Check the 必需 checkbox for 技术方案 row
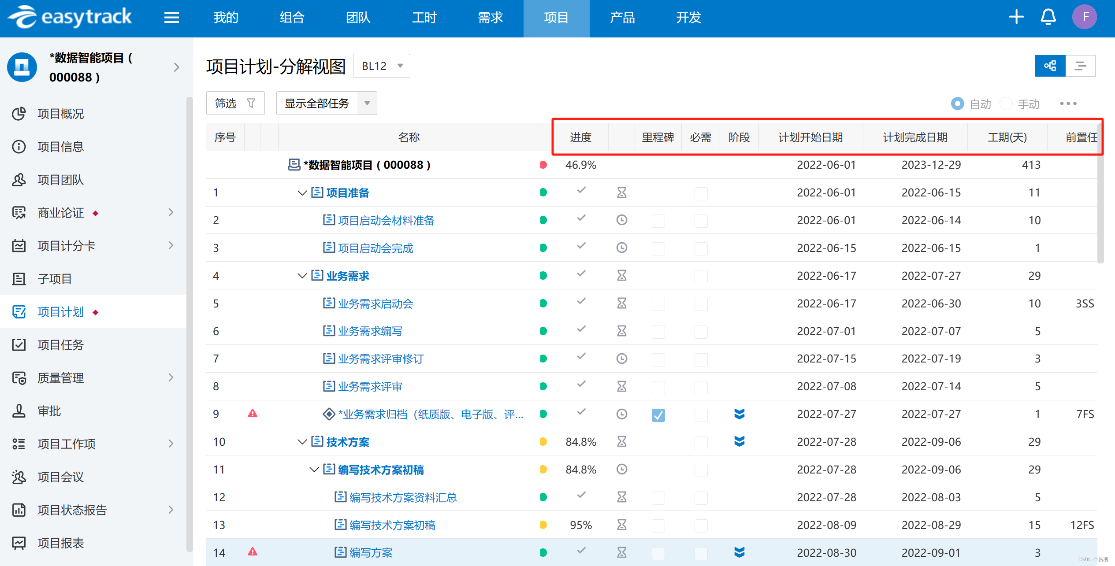 point(701,442)
